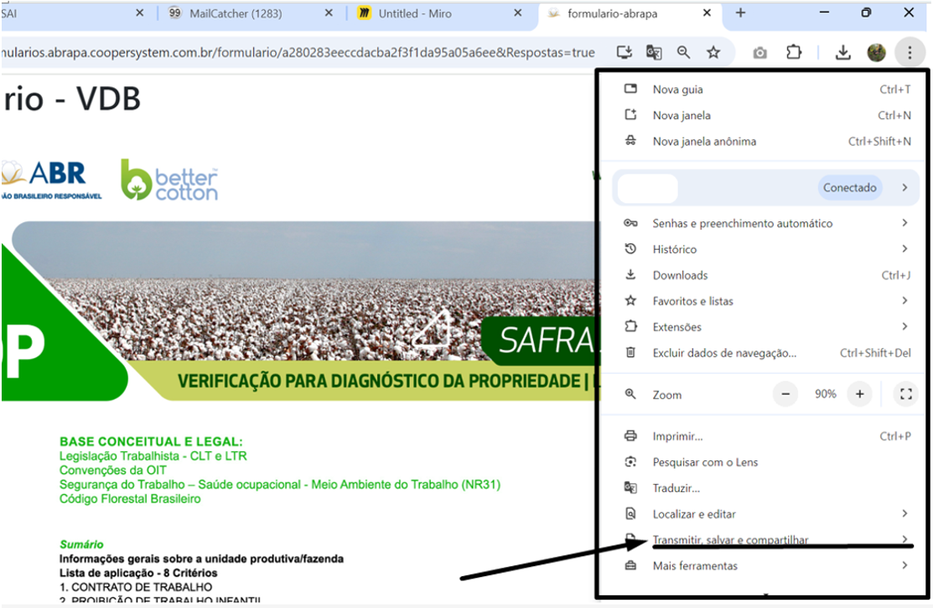Open a new tab with plus button

740,13
